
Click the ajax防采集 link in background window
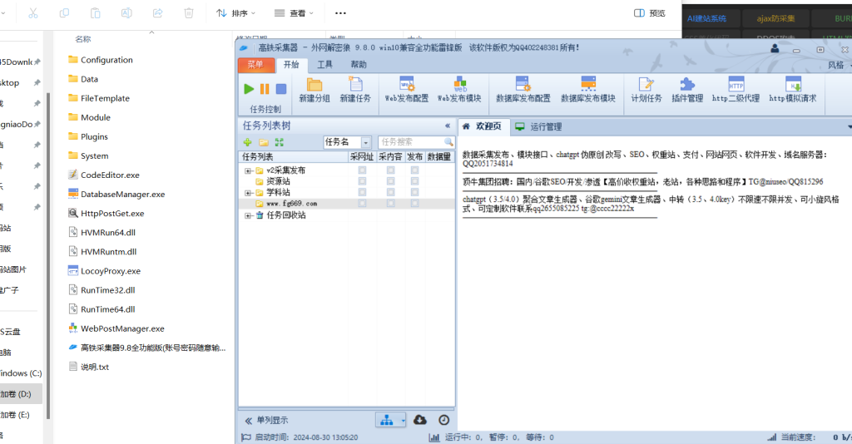tap(775, 18)
